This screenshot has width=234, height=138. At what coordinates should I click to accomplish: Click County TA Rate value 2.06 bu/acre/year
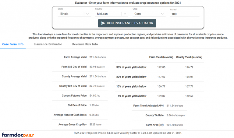[x=176, y=115]
